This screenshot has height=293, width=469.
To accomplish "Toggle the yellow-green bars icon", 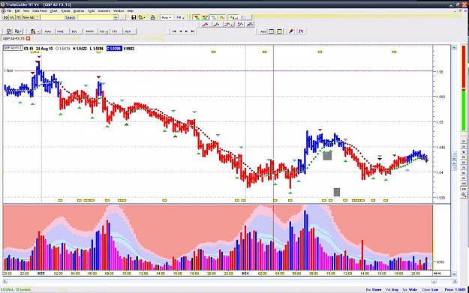I will coord(221,18).
